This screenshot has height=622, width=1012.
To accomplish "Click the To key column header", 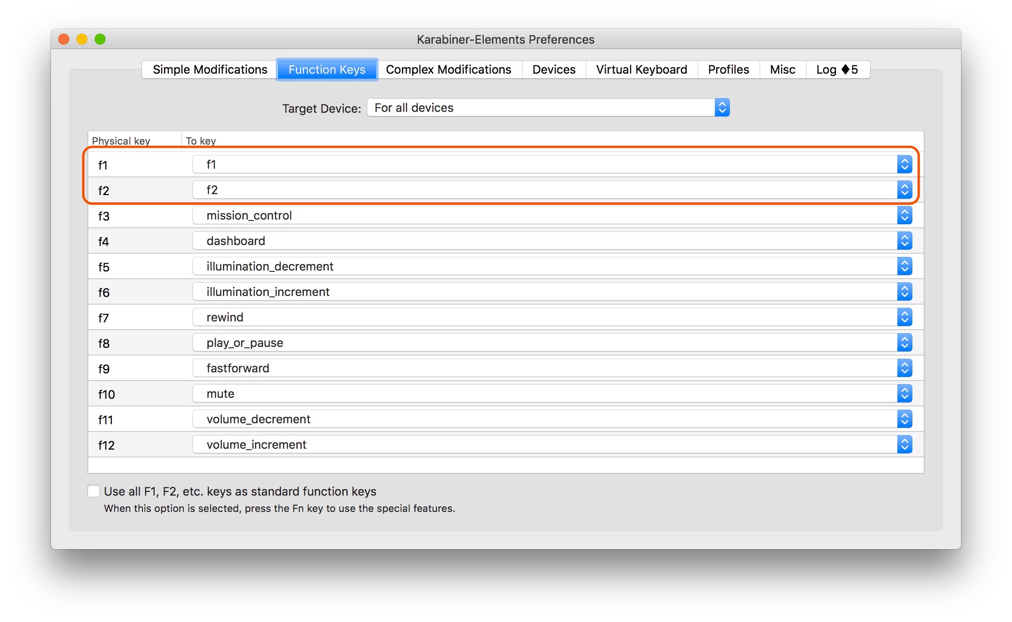I will click(201, 141).
